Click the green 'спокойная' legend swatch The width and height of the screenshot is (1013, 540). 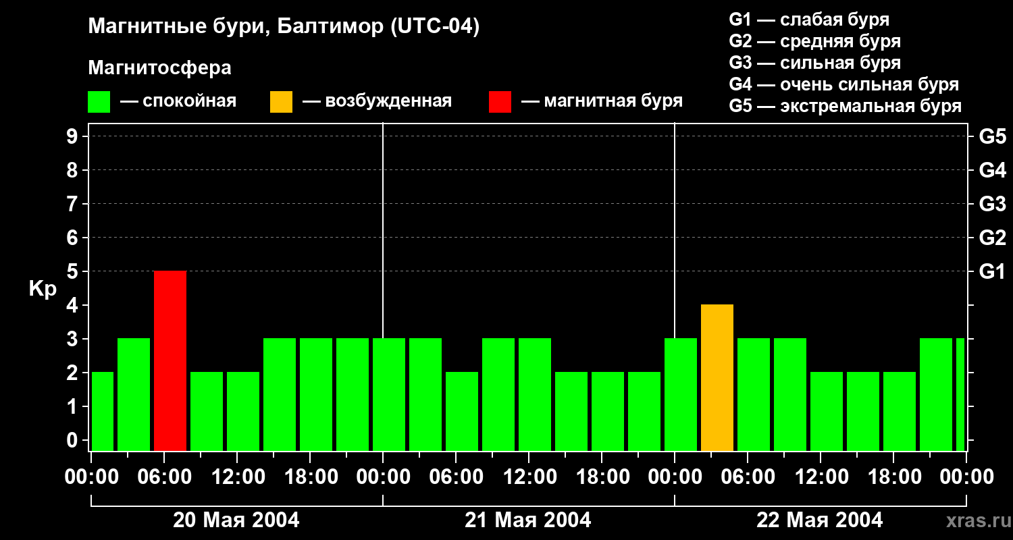[x=99, y=102]
